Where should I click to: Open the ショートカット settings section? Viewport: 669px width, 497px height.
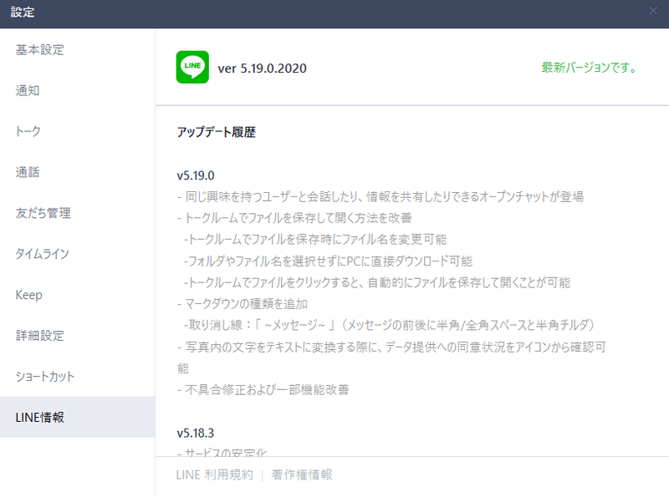point(77,377)
